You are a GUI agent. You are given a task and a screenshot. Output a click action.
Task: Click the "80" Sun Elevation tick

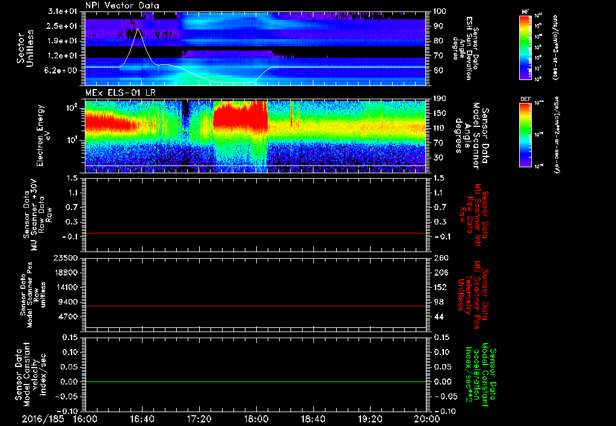tap(438, 41)
